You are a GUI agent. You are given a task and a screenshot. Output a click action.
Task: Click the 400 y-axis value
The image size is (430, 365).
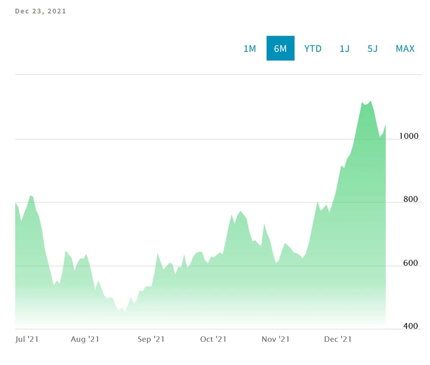coord(411,326)
